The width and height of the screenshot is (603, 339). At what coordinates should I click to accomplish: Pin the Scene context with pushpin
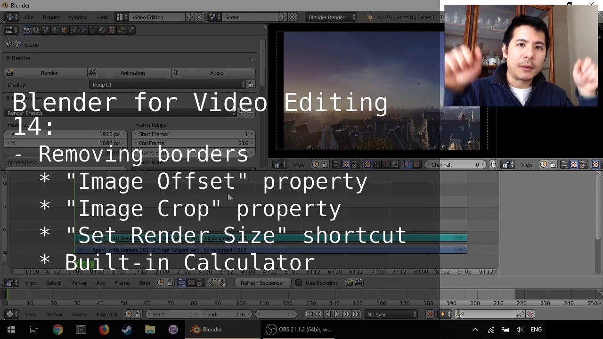(8, 44)
